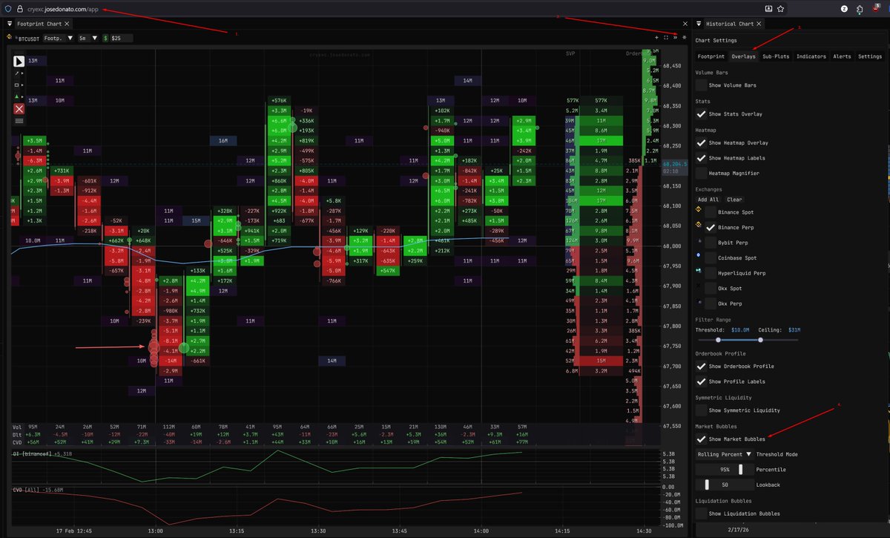Click the white Z extension icon

pos(844,9)
